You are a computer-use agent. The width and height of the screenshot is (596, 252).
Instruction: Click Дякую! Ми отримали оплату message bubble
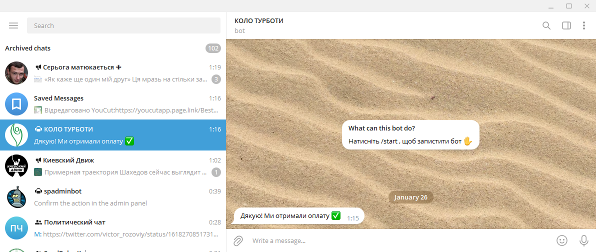[x=299, y=216]
